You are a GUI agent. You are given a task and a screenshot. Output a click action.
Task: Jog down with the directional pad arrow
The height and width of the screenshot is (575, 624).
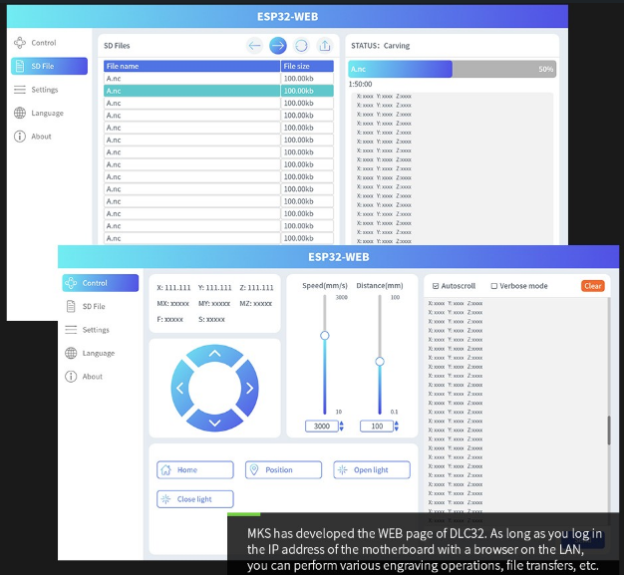tap(216, 423)
